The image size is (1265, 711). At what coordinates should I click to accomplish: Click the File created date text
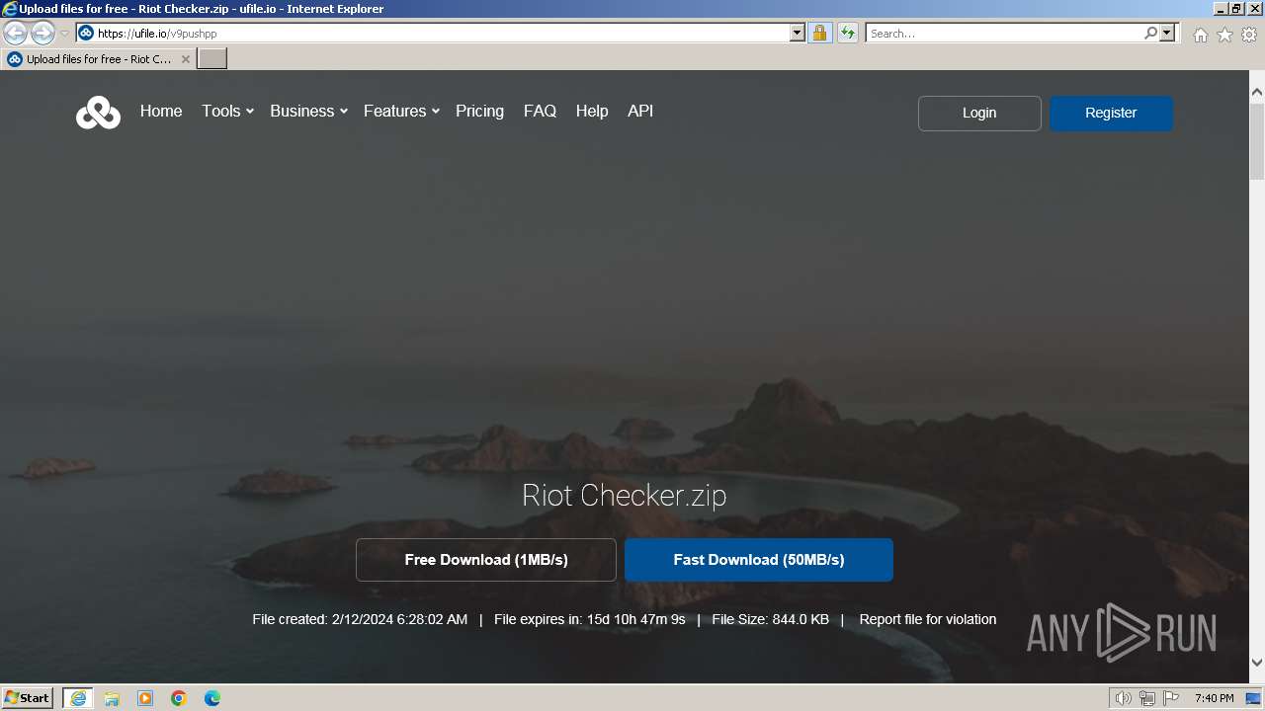(x=360, y=619)
